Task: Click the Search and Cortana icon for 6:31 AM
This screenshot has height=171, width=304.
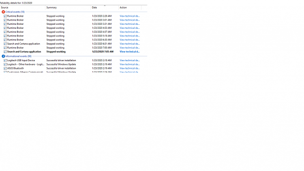Action: coord(5,44)
